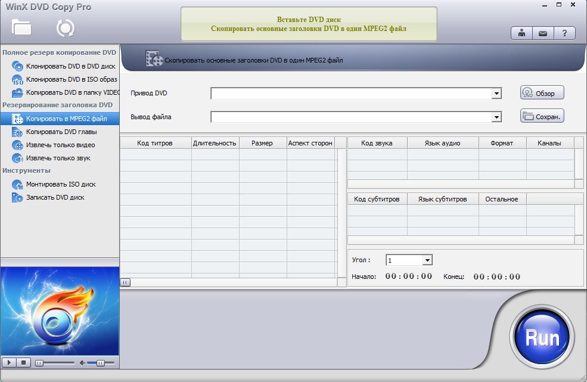Viewport: 587px width, 382px height.
Task: Click the refresh circular arrows icon
Action: click(x=66, y=28)
